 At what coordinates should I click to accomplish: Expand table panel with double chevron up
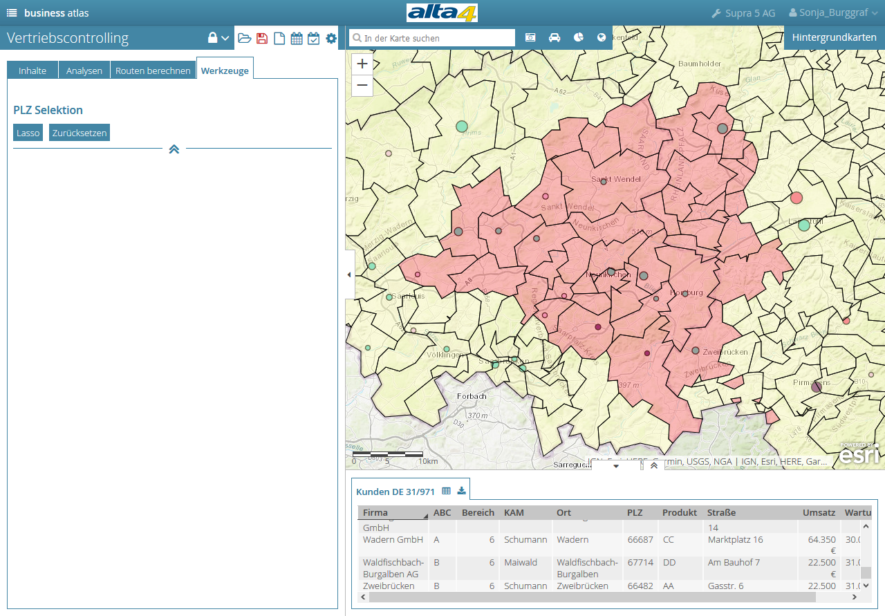pos(654,466)
